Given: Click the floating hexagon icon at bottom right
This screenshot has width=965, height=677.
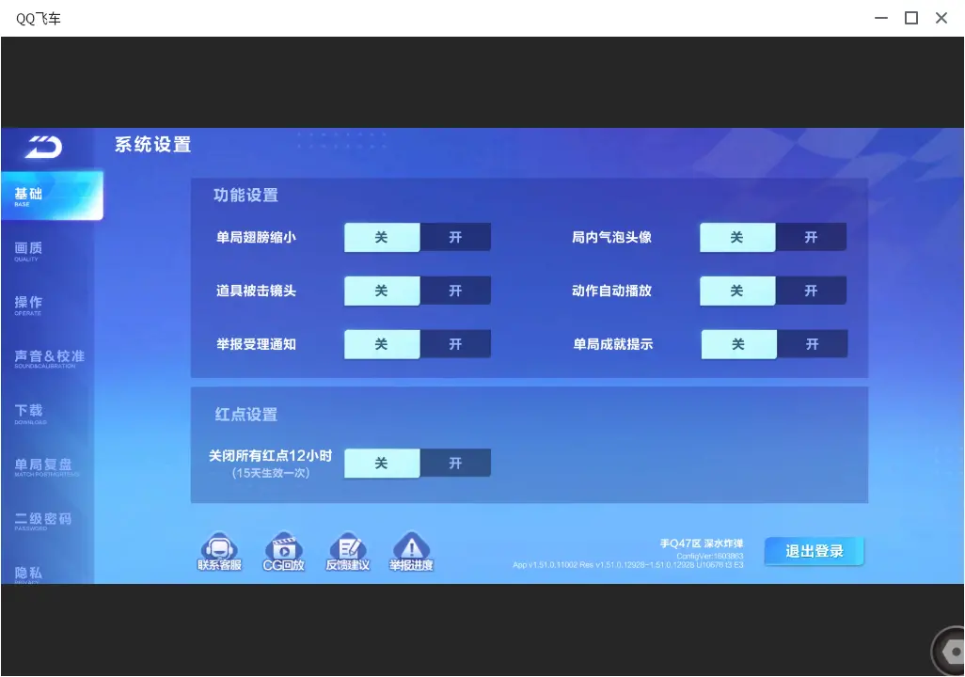Looking at the screenshot, I should pyautogui.click(x=950, y=651).
